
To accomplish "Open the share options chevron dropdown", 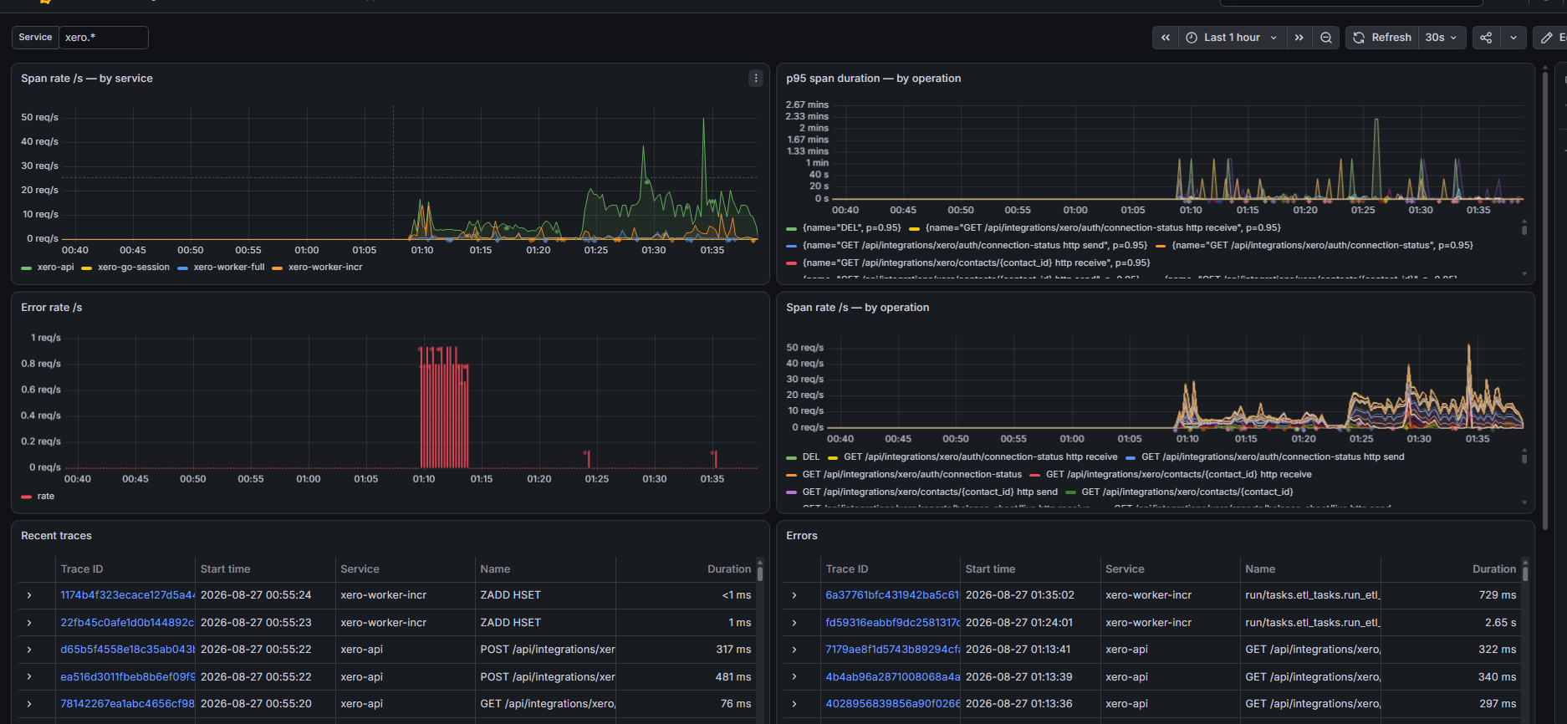I will click(x=1513, y=38).
